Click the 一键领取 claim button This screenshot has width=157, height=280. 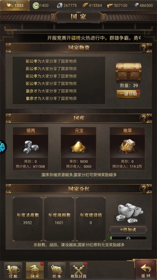[128, 94]
